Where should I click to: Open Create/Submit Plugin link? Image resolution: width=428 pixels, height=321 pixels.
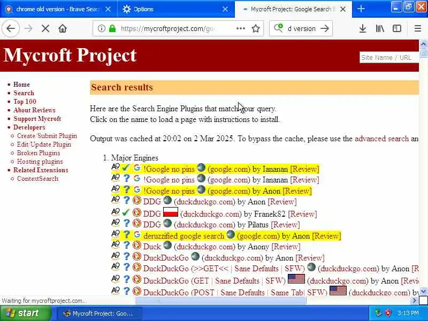[x=47, y=136]
